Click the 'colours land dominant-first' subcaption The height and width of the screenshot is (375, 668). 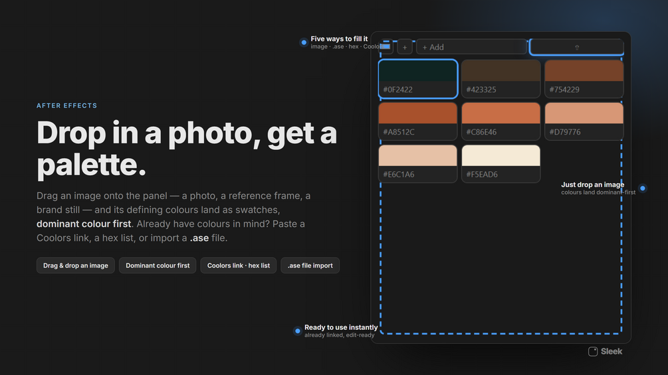click(598, 192)
